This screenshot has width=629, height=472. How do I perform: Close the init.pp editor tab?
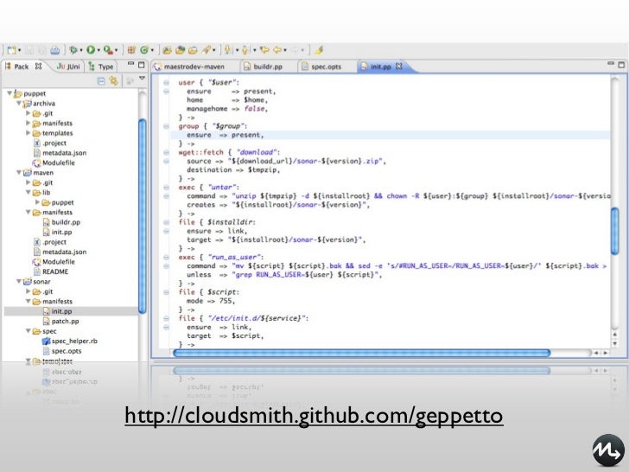point(399,66)
